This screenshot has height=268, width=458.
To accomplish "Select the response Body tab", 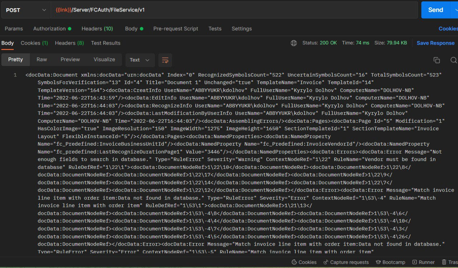I will coord(8,43).
